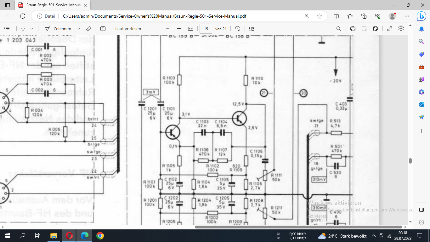This screenshot has height=242, width=430.
Task: Click Laut vorlesen read aloud
Action: tap(128, 29)
